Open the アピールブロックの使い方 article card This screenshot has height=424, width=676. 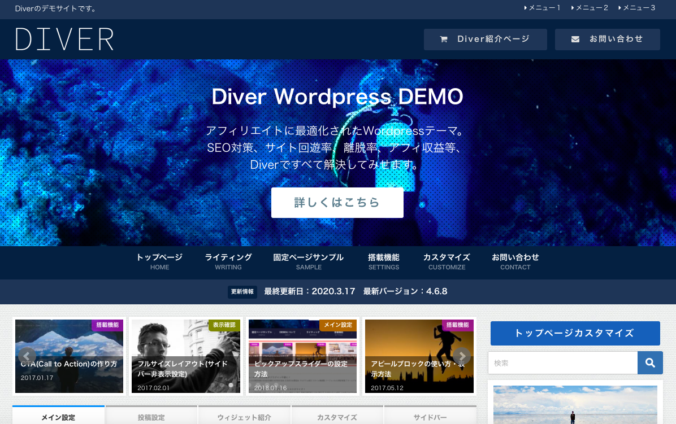[x=419, y=356]
